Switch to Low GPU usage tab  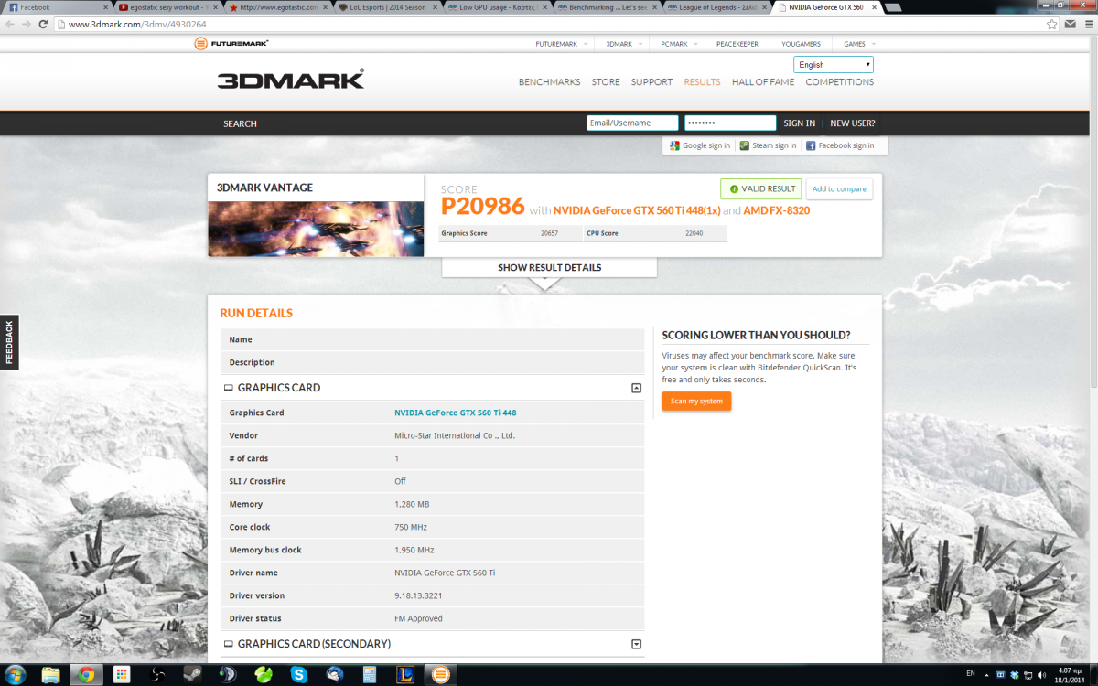tap(497, 7)
